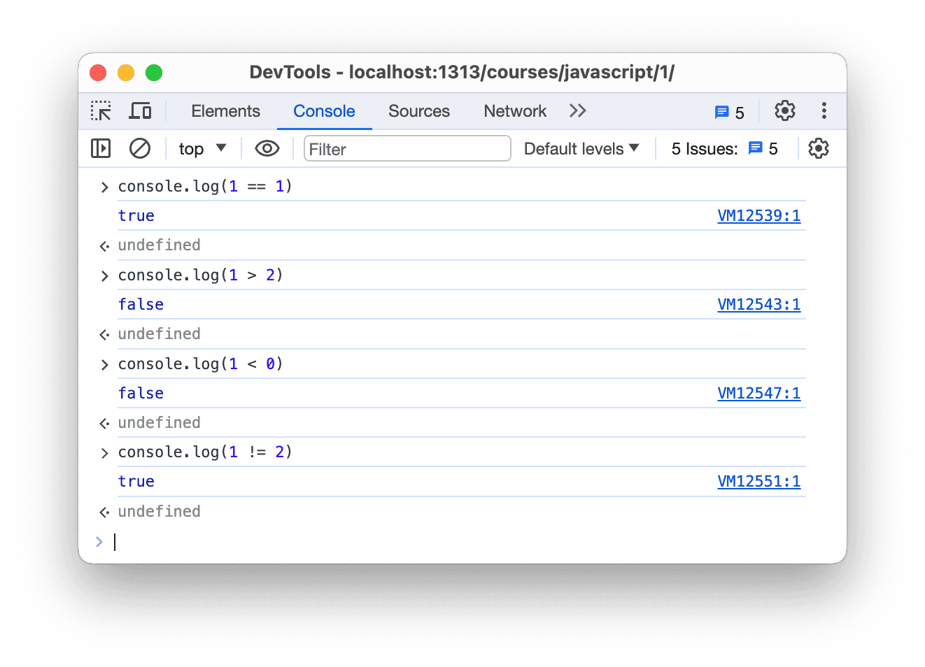Activate the inspect element picker icon
The width and height of the screenshot is (925, 667).
pos(101,111)
